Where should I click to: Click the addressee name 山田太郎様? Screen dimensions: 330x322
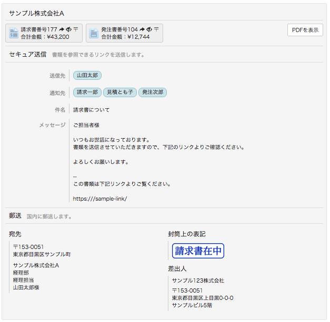tap(26, 287)
